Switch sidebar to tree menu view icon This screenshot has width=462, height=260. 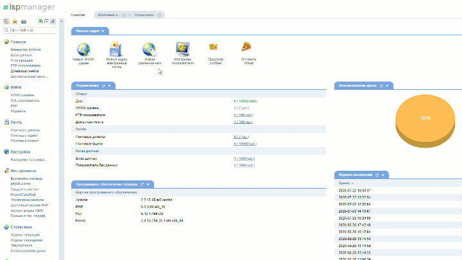click(x=6, y=21)
